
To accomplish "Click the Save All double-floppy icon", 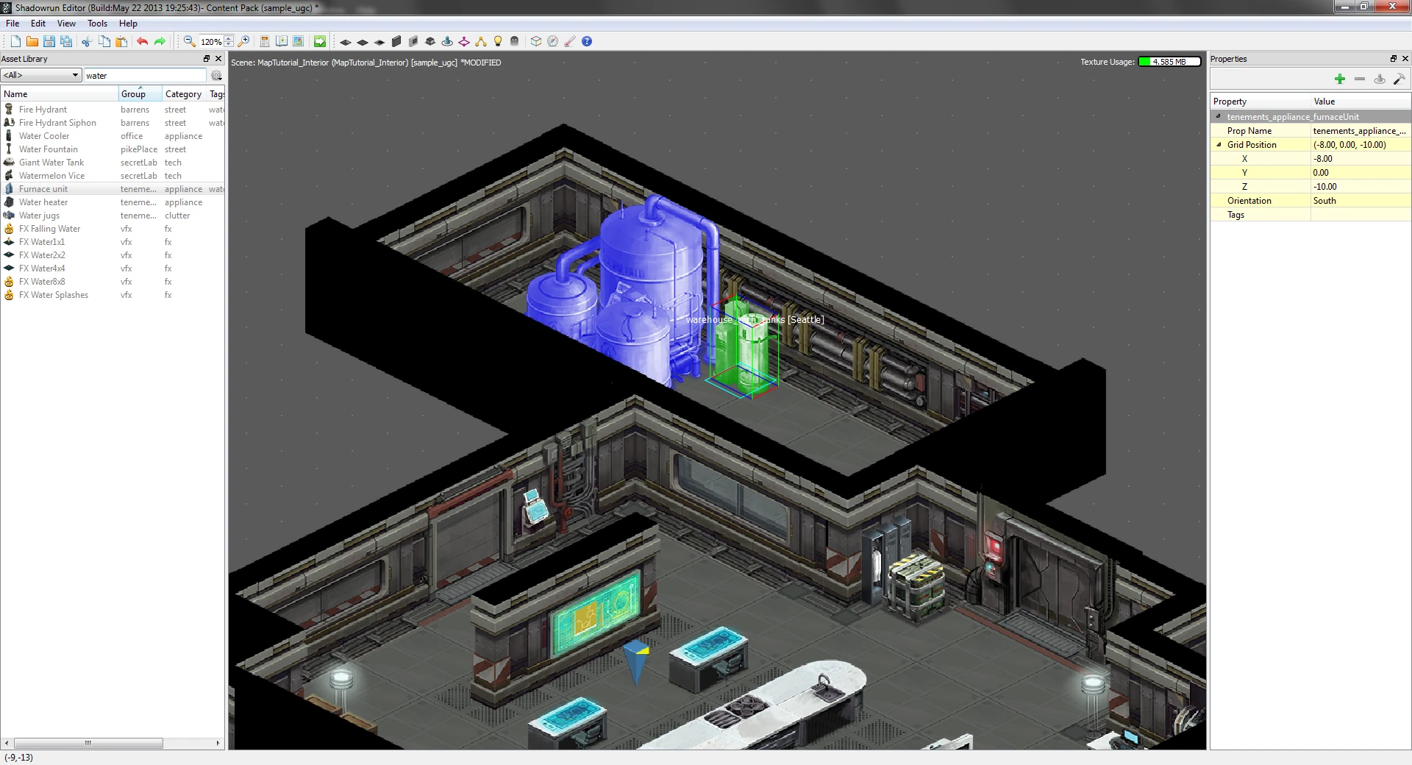I will tap(66, 42).
